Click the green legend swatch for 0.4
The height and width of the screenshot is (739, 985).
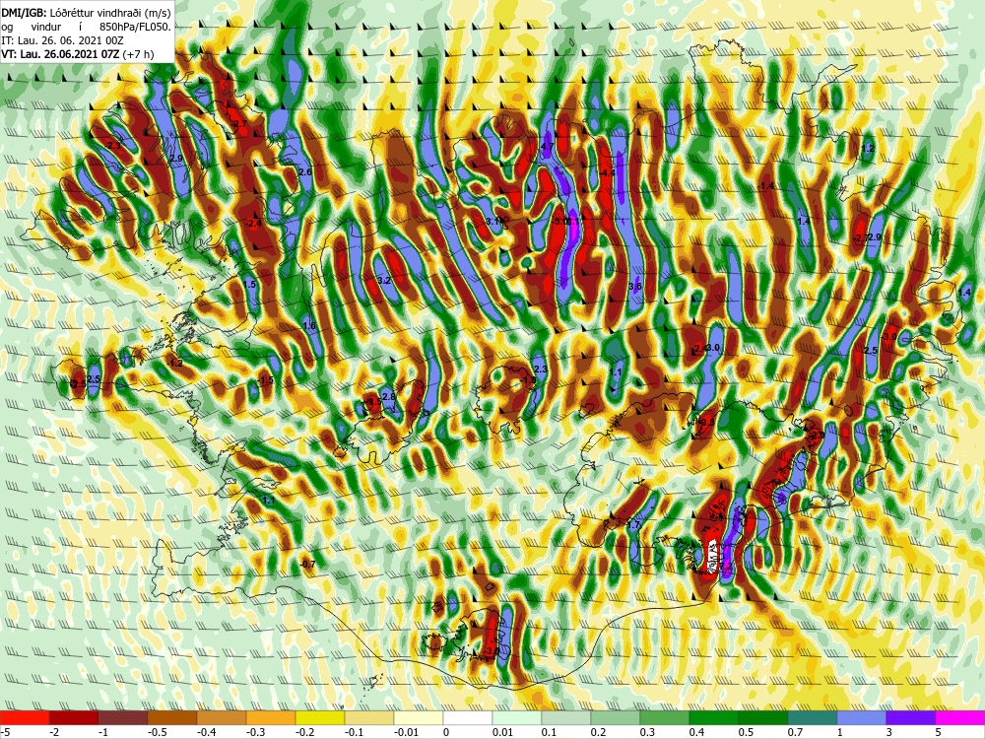(714, 717)
